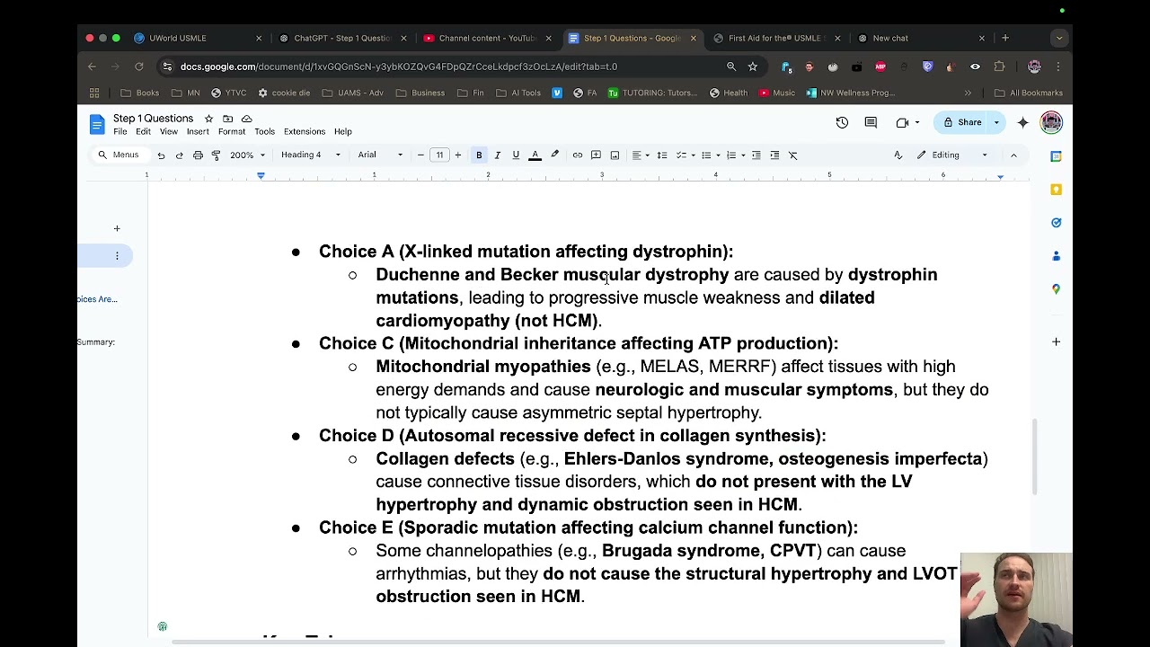1150x647 pixels.
Task: Print the document using printer icon
Action: (198, 155)
